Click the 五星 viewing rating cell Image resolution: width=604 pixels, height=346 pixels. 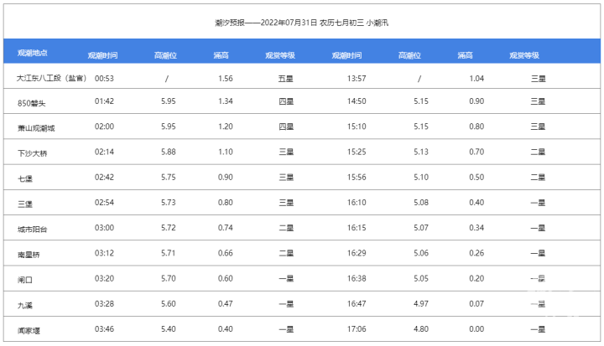285,78
